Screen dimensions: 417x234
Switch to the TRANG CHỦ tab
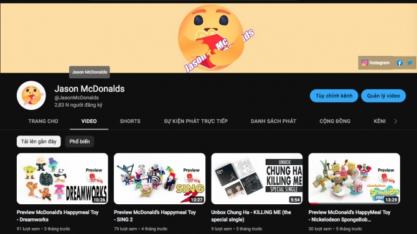pos(43,121)
